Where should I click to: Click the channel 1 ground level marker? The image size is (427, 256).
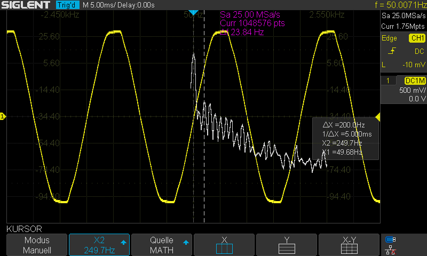[3, 116]
